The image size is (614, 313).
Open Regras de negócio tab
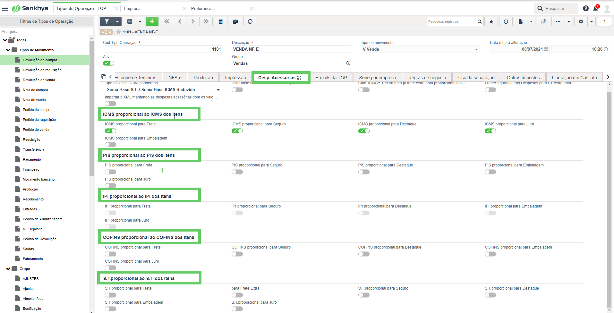pos(427,78)
